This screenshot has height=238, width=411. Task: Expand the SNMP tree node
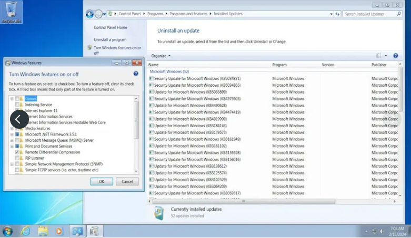click(x=12, y=164)
